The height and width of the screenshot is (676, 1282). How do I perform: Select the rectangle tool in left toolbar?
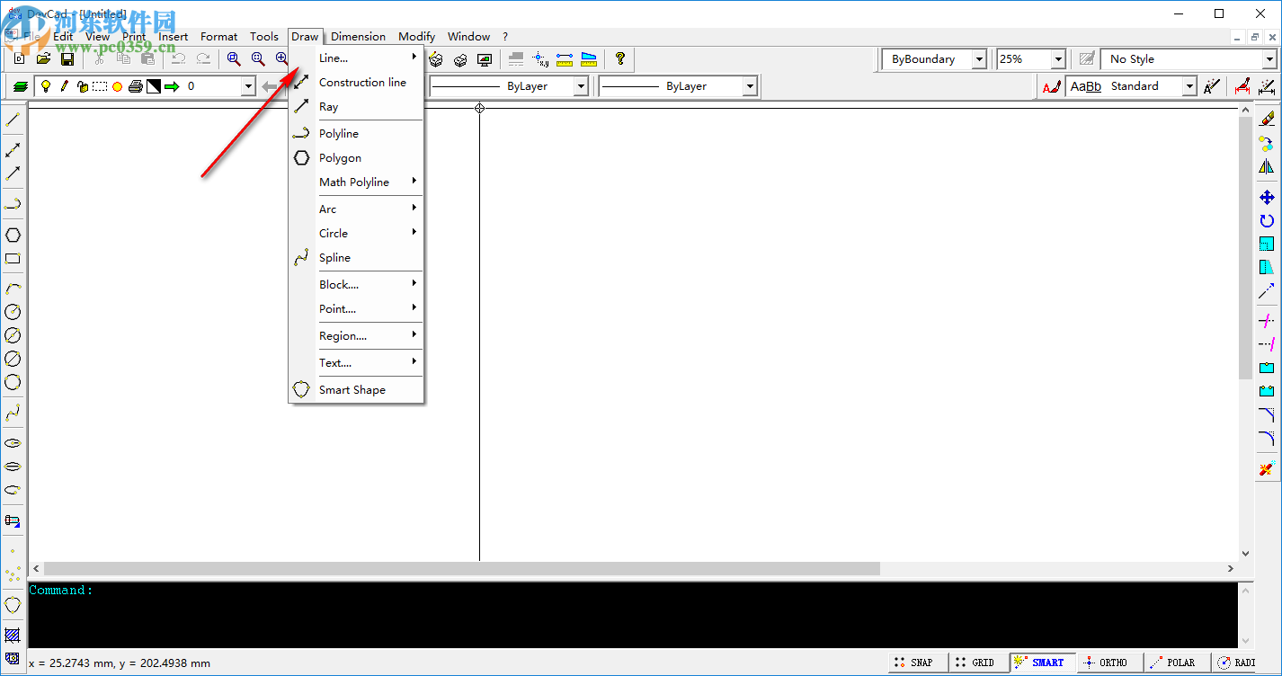coord(13,259)
